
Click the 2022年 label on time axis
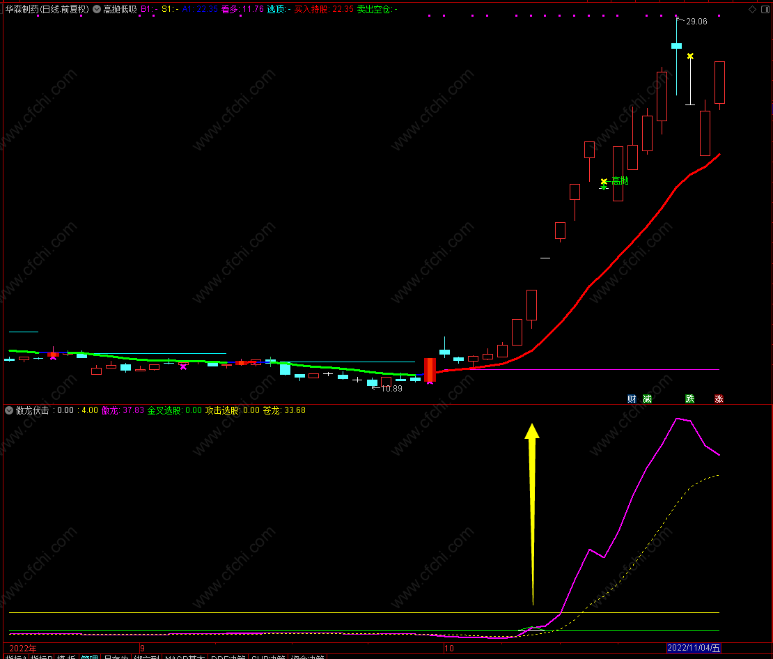point(23,648)
